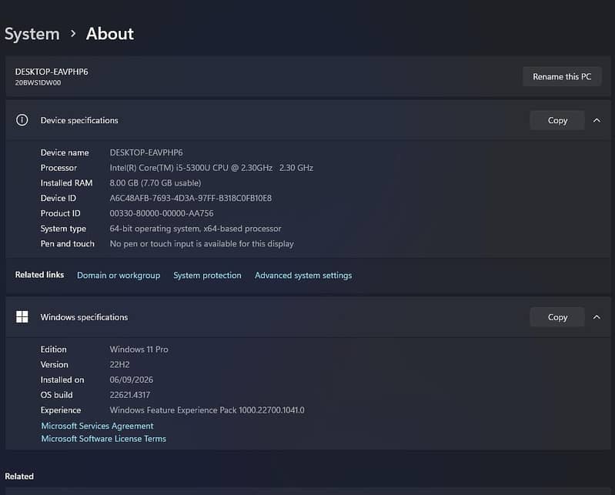The height and width of the screenshot is (495, 615).
Task: Click the No pen or touch input text
Action: click(x=202, y=243)
